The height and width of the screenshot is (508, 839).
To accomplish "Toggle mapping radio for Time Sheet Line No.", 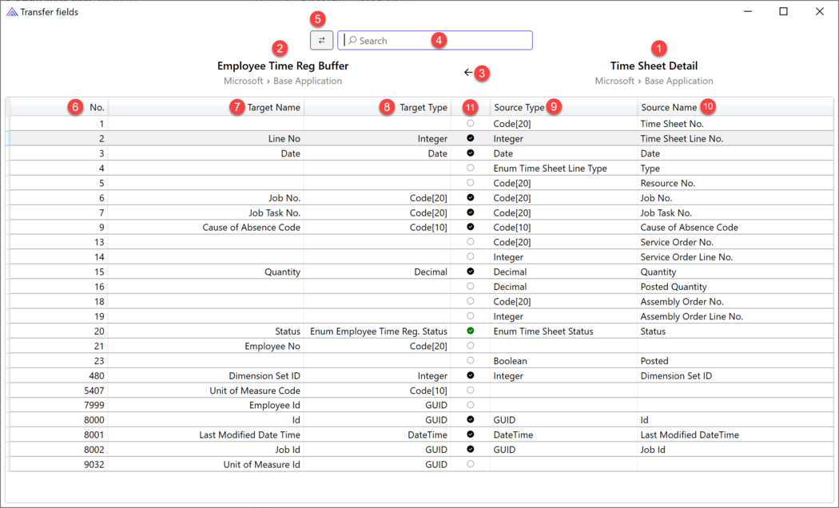I will click(x=471, y=138).
